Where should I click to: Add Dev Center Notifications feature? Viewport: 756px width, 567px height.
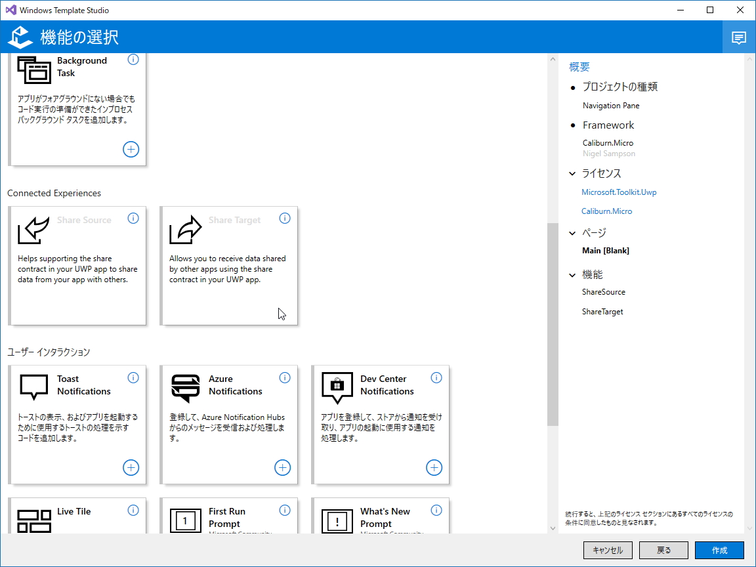pyautogui.click(x=434, y=467)
